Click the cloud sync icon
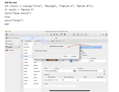119x92 pixels. pyautogui.click(x=12, y=34)
